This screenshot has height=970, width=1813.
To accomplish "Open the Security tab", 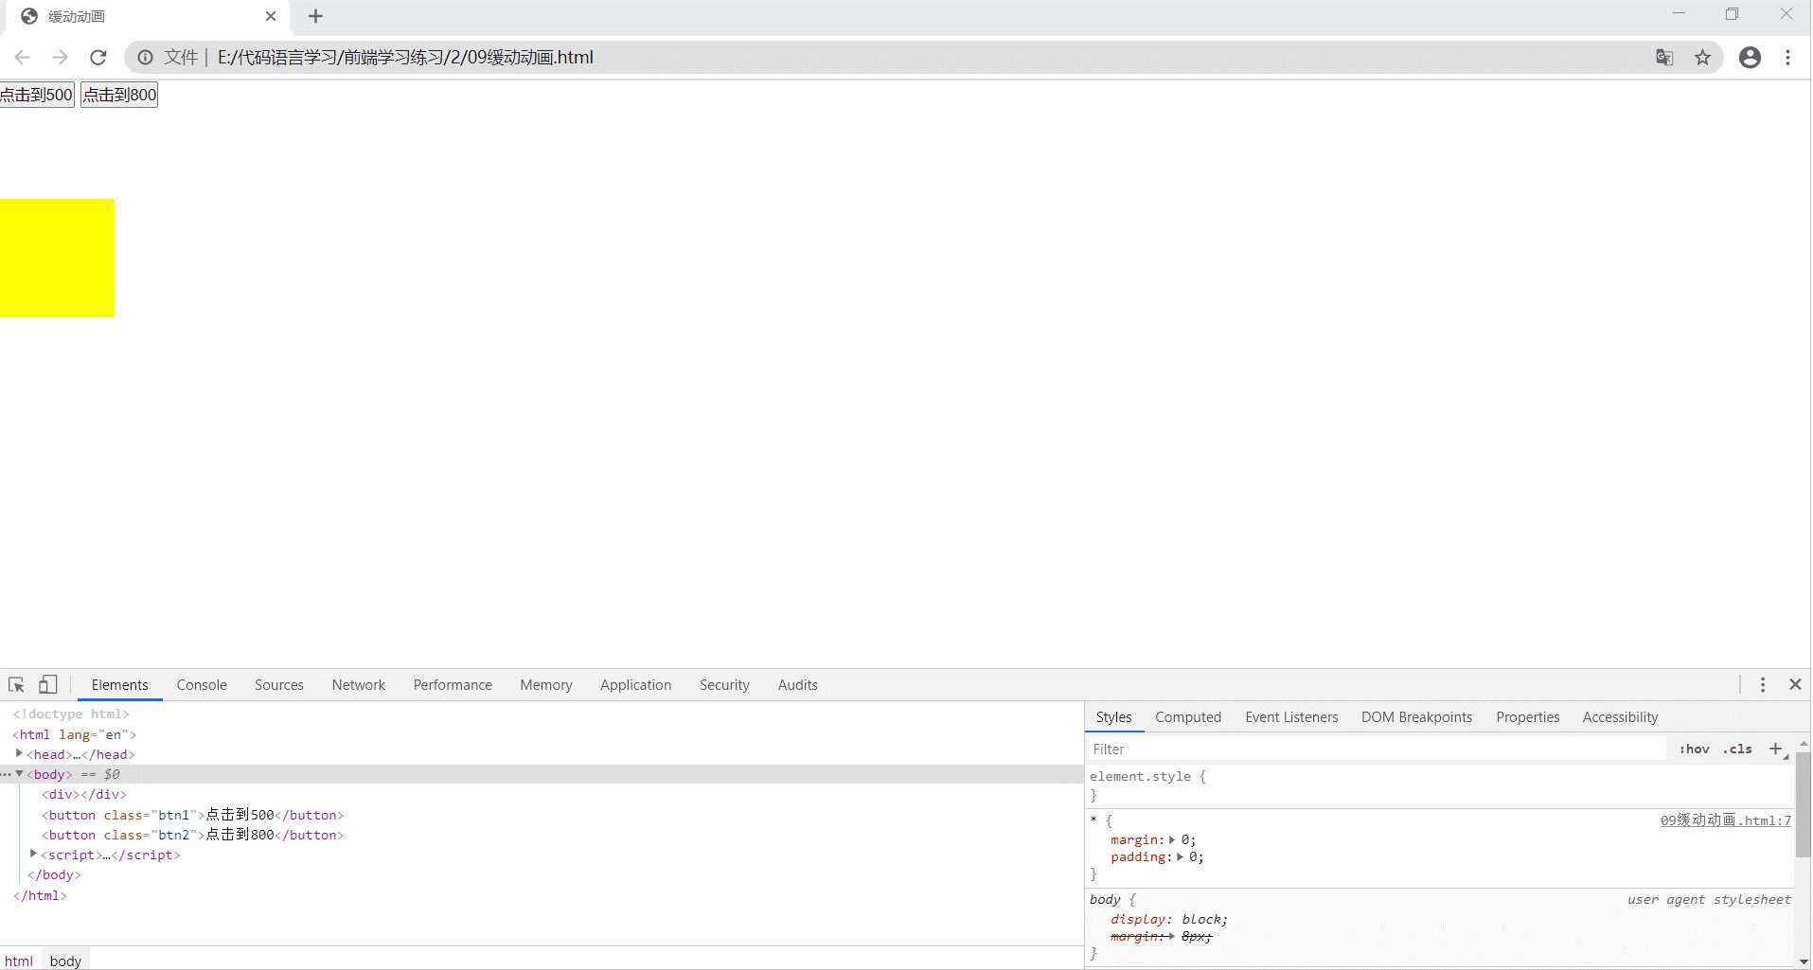I will [x=724, y=685].
